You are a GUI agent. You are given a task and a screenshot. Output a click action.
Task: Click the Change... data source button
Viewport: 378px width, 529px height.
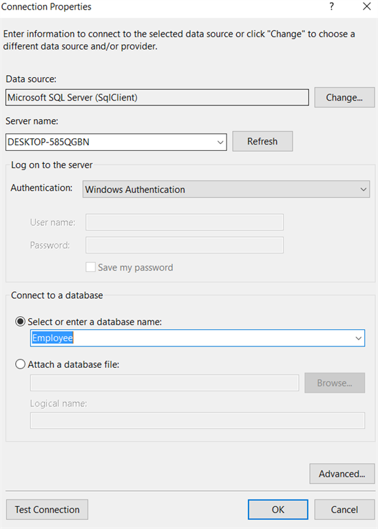pyautogui.click(x=344, y=98)
